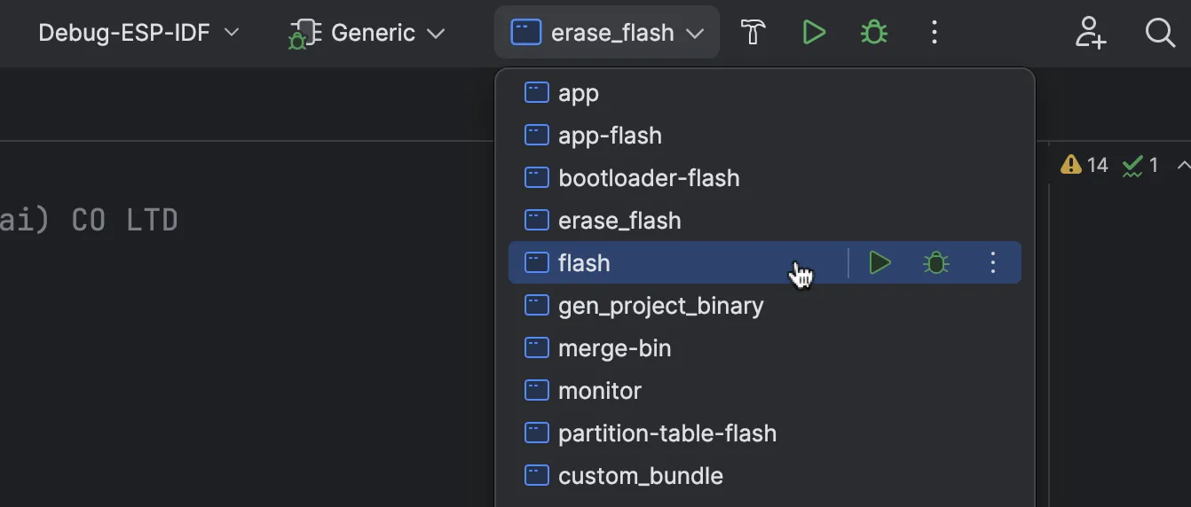Screen dimensions: 1191x507
Task: Choose the partition-table-flash entry
Action: point(666,433)
